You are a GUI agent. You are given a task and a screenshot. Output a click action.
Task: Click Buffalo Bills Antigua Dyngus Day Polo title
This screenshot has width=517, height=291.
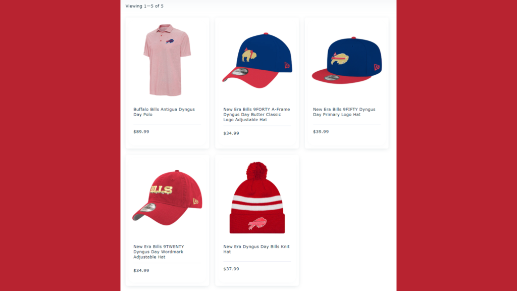pyautogui.click(x=164, y=112)
